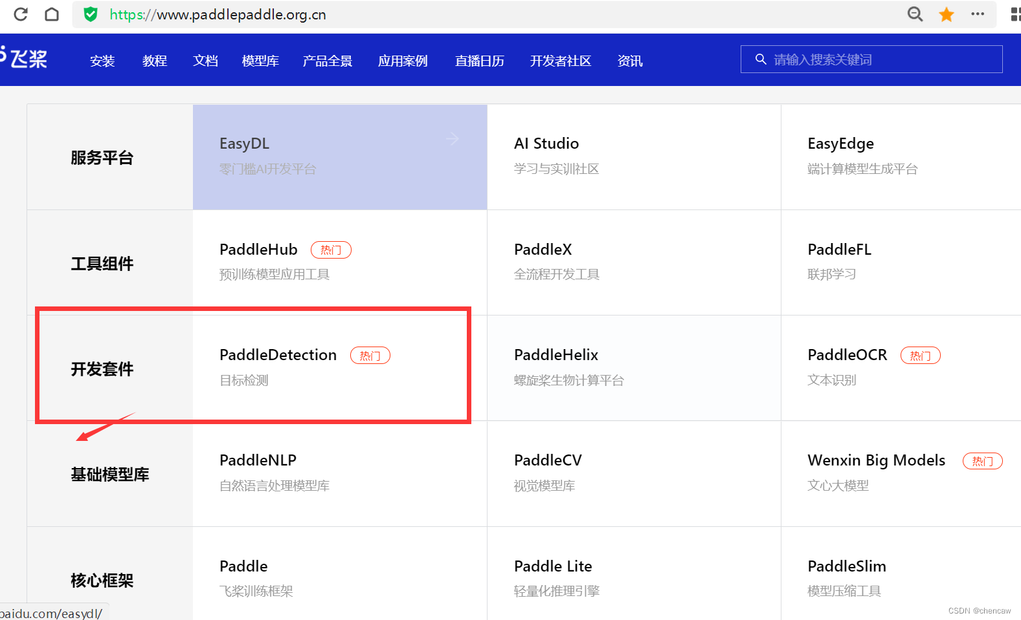Click the 自然语言处理模型库 description
The image size is (1021, 620).
[275, 486]
